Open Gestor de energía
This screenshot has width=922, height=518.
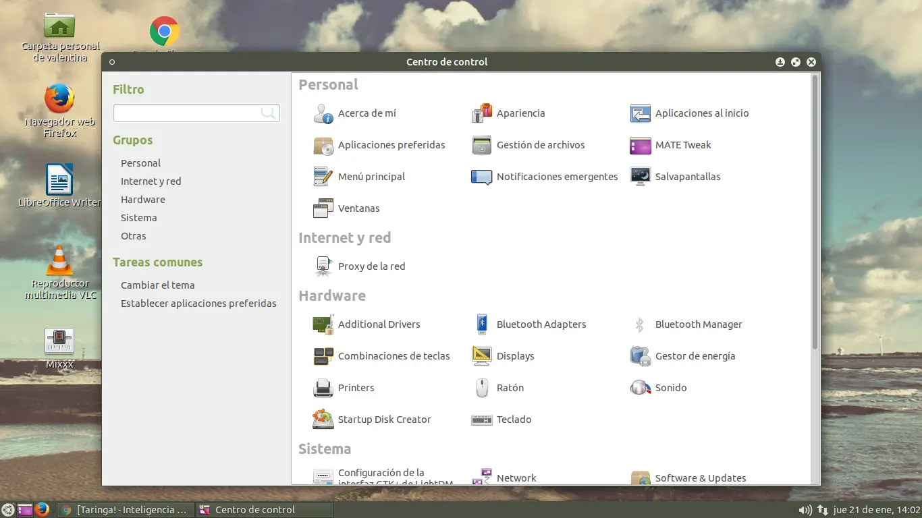pyautogui.click(x=683, y=356)
